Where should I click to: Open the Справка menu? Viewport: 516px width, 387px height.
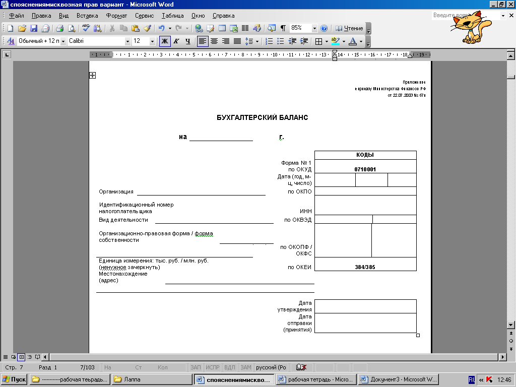(223, 16)
